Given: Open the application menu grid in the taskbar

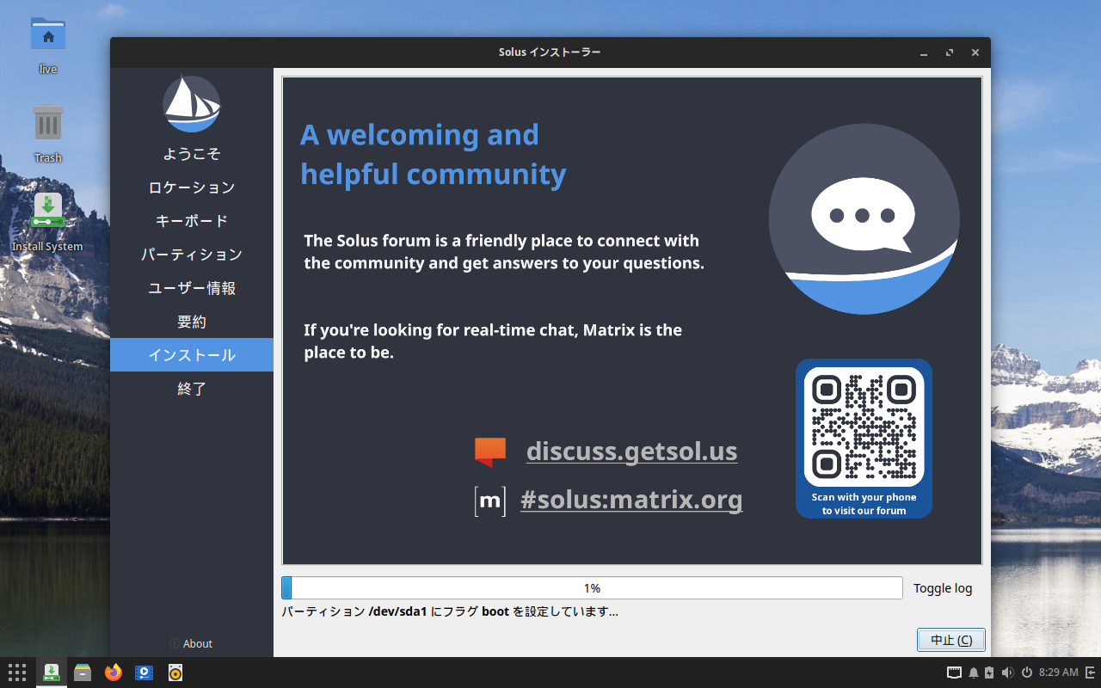Looking at the screenshot, I should (17, 673).
